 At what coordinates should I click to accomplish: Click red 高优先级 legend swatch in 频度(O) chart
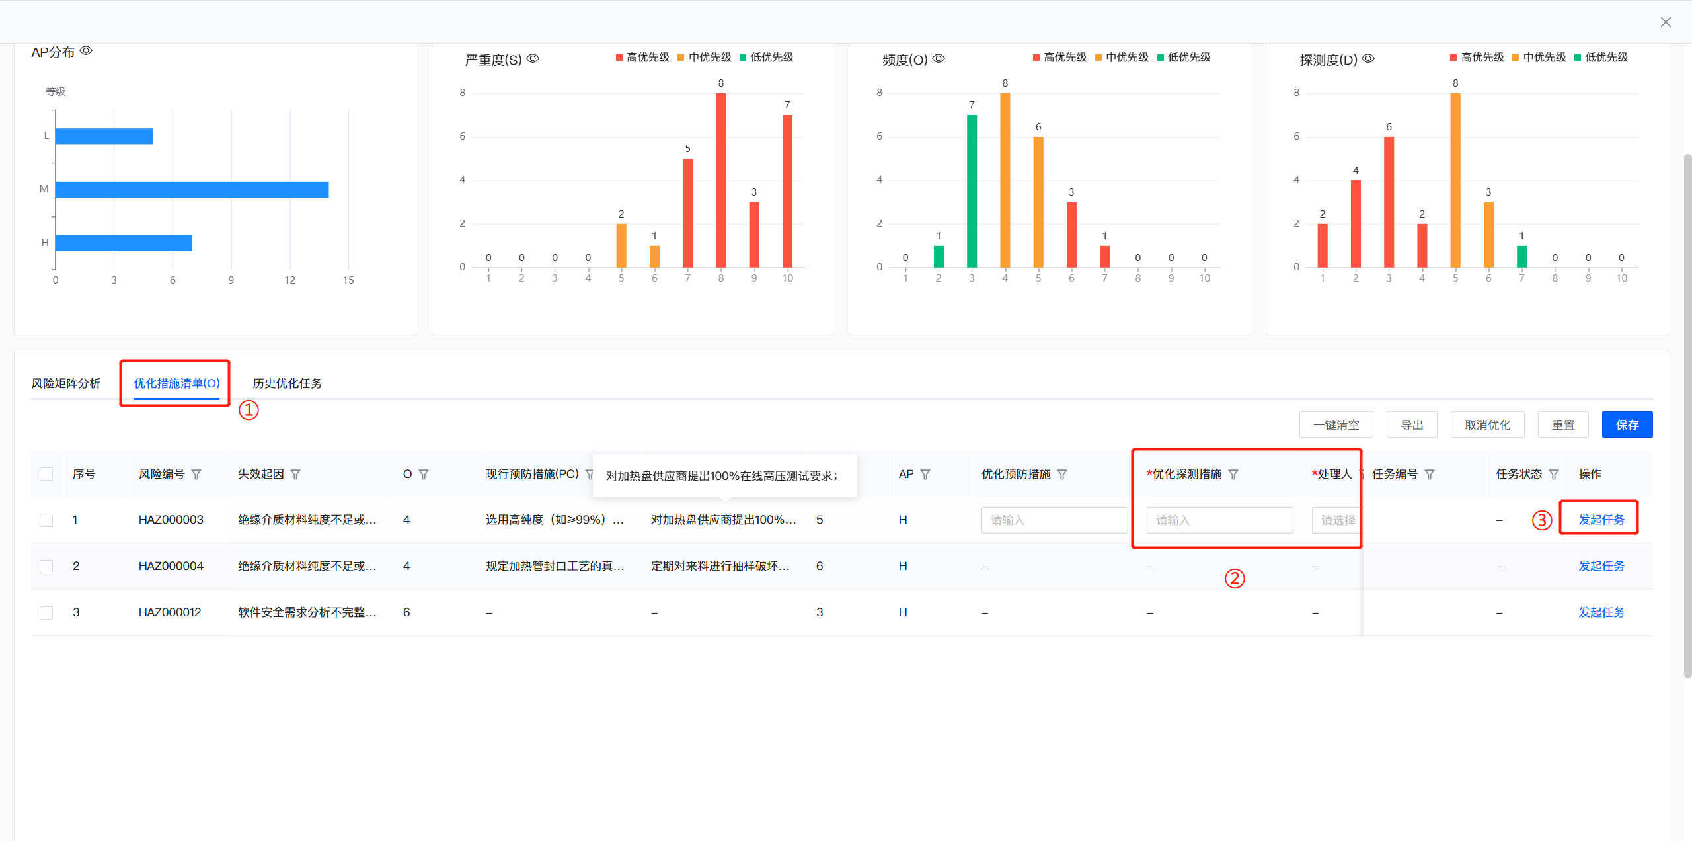pyautogui.click(x=1036, y=58)
